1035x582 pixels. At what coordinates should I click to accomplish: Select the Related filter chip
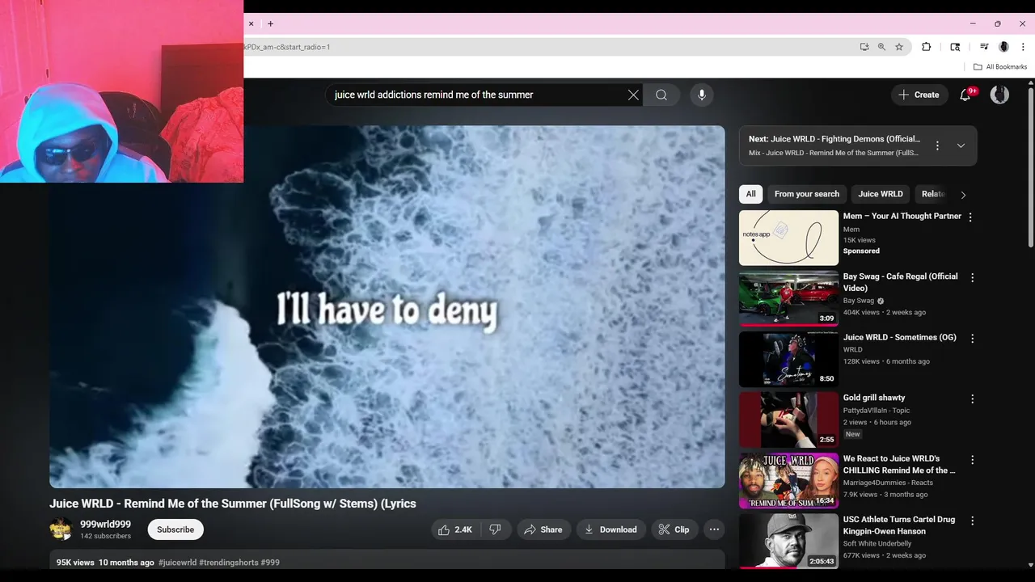(x=932, y=194)
